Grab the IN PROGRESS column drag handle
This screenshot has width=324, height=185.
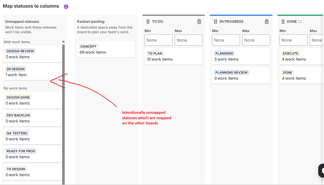pyautogui.click(x=216, y=21)
